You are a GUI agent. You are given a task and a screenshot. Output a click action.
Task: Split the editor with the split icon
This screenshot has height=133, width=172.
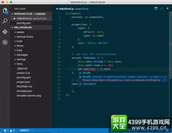pyautogui.click(x=156, y=8)
